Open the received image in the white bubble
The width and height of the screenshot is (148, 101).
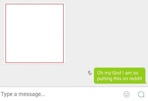pos(35,33)
